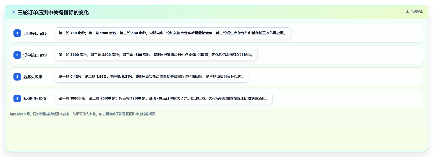
Task: Click number badge 2 for 订单接口 p99
Action: [17, 55]
